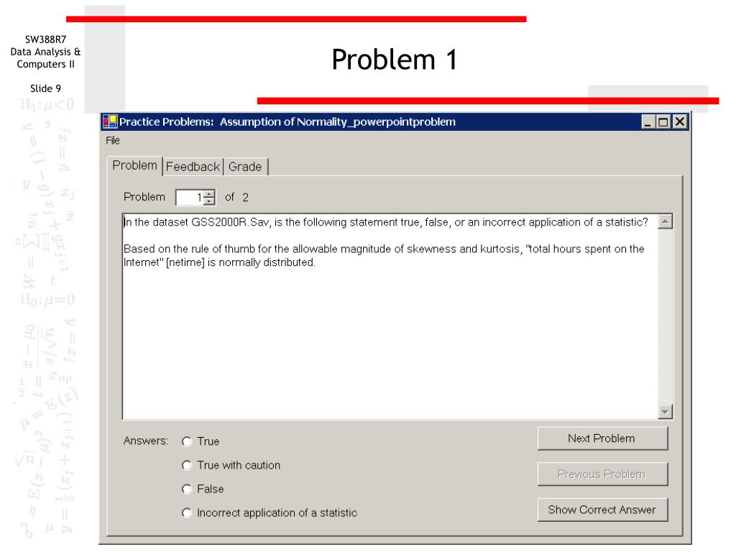Click the 'of 2' problem count text
The image size is (736, 552).
[236, 197]
